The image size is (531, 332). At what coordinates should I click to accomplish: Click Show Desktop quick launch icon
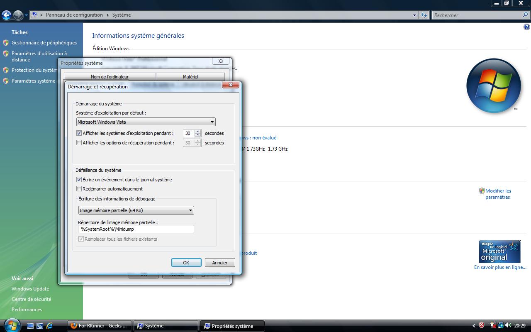click(x=30, y=326)
